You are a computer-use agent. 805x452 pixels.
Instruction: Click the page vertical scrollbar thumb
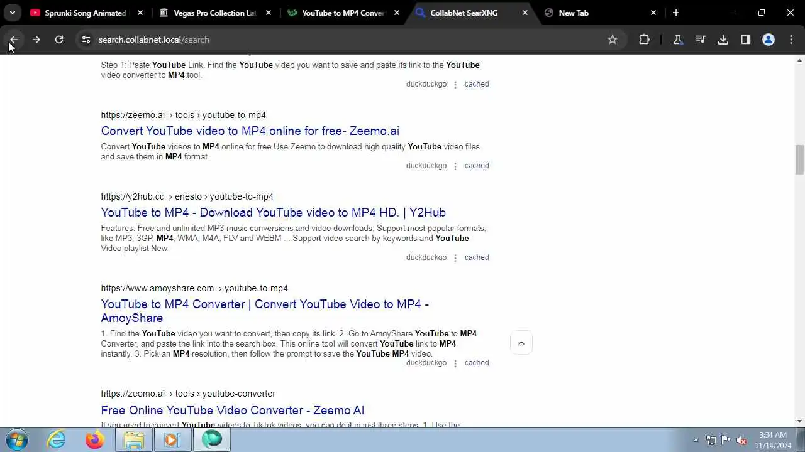pyautogui.click(x=799, y=159)
